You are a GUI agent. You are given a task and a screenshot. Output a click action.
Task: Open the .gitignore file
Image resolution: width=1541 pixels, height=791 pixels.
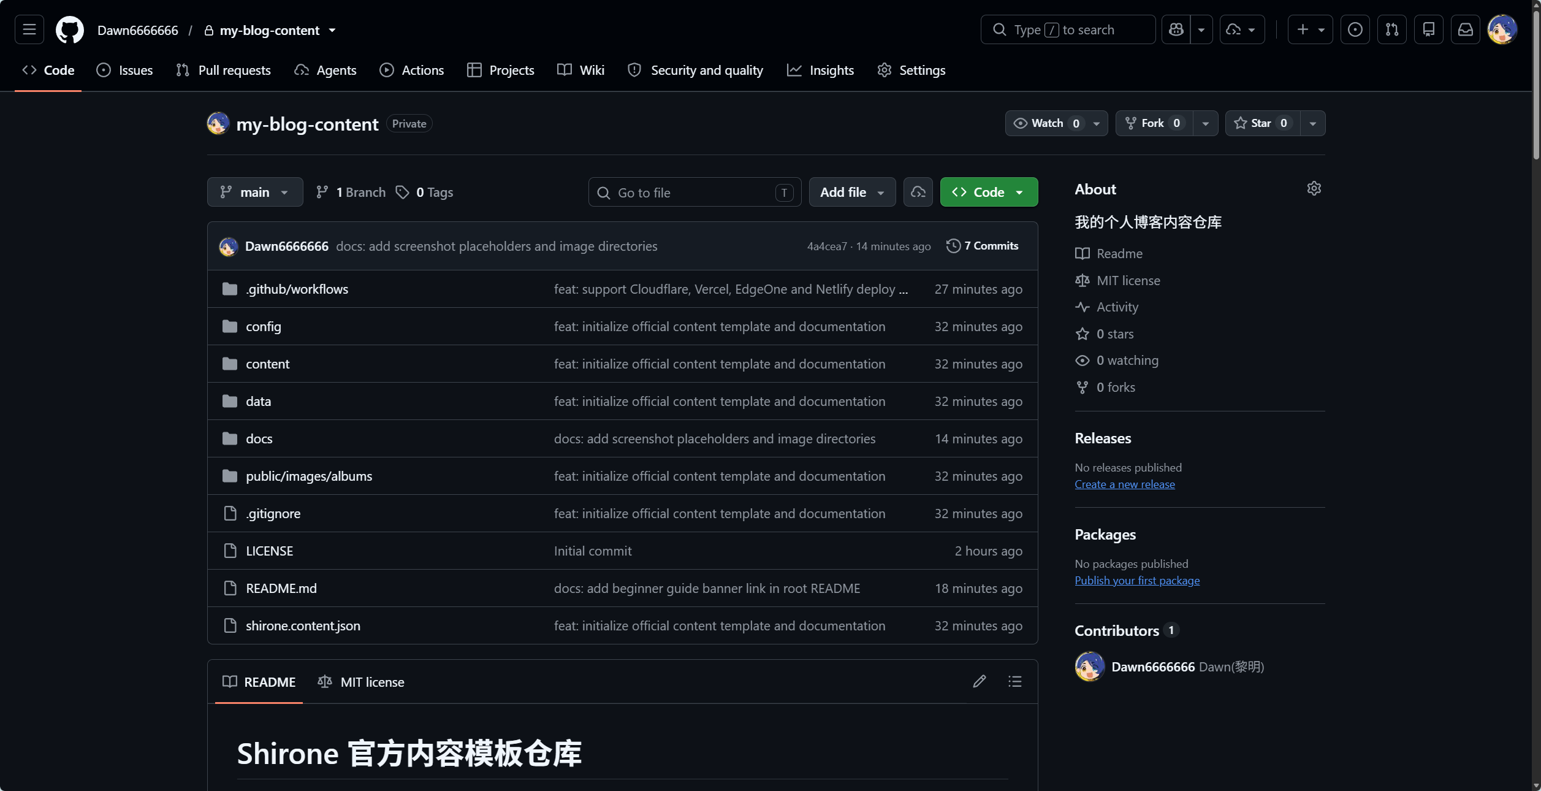point(273,513)
